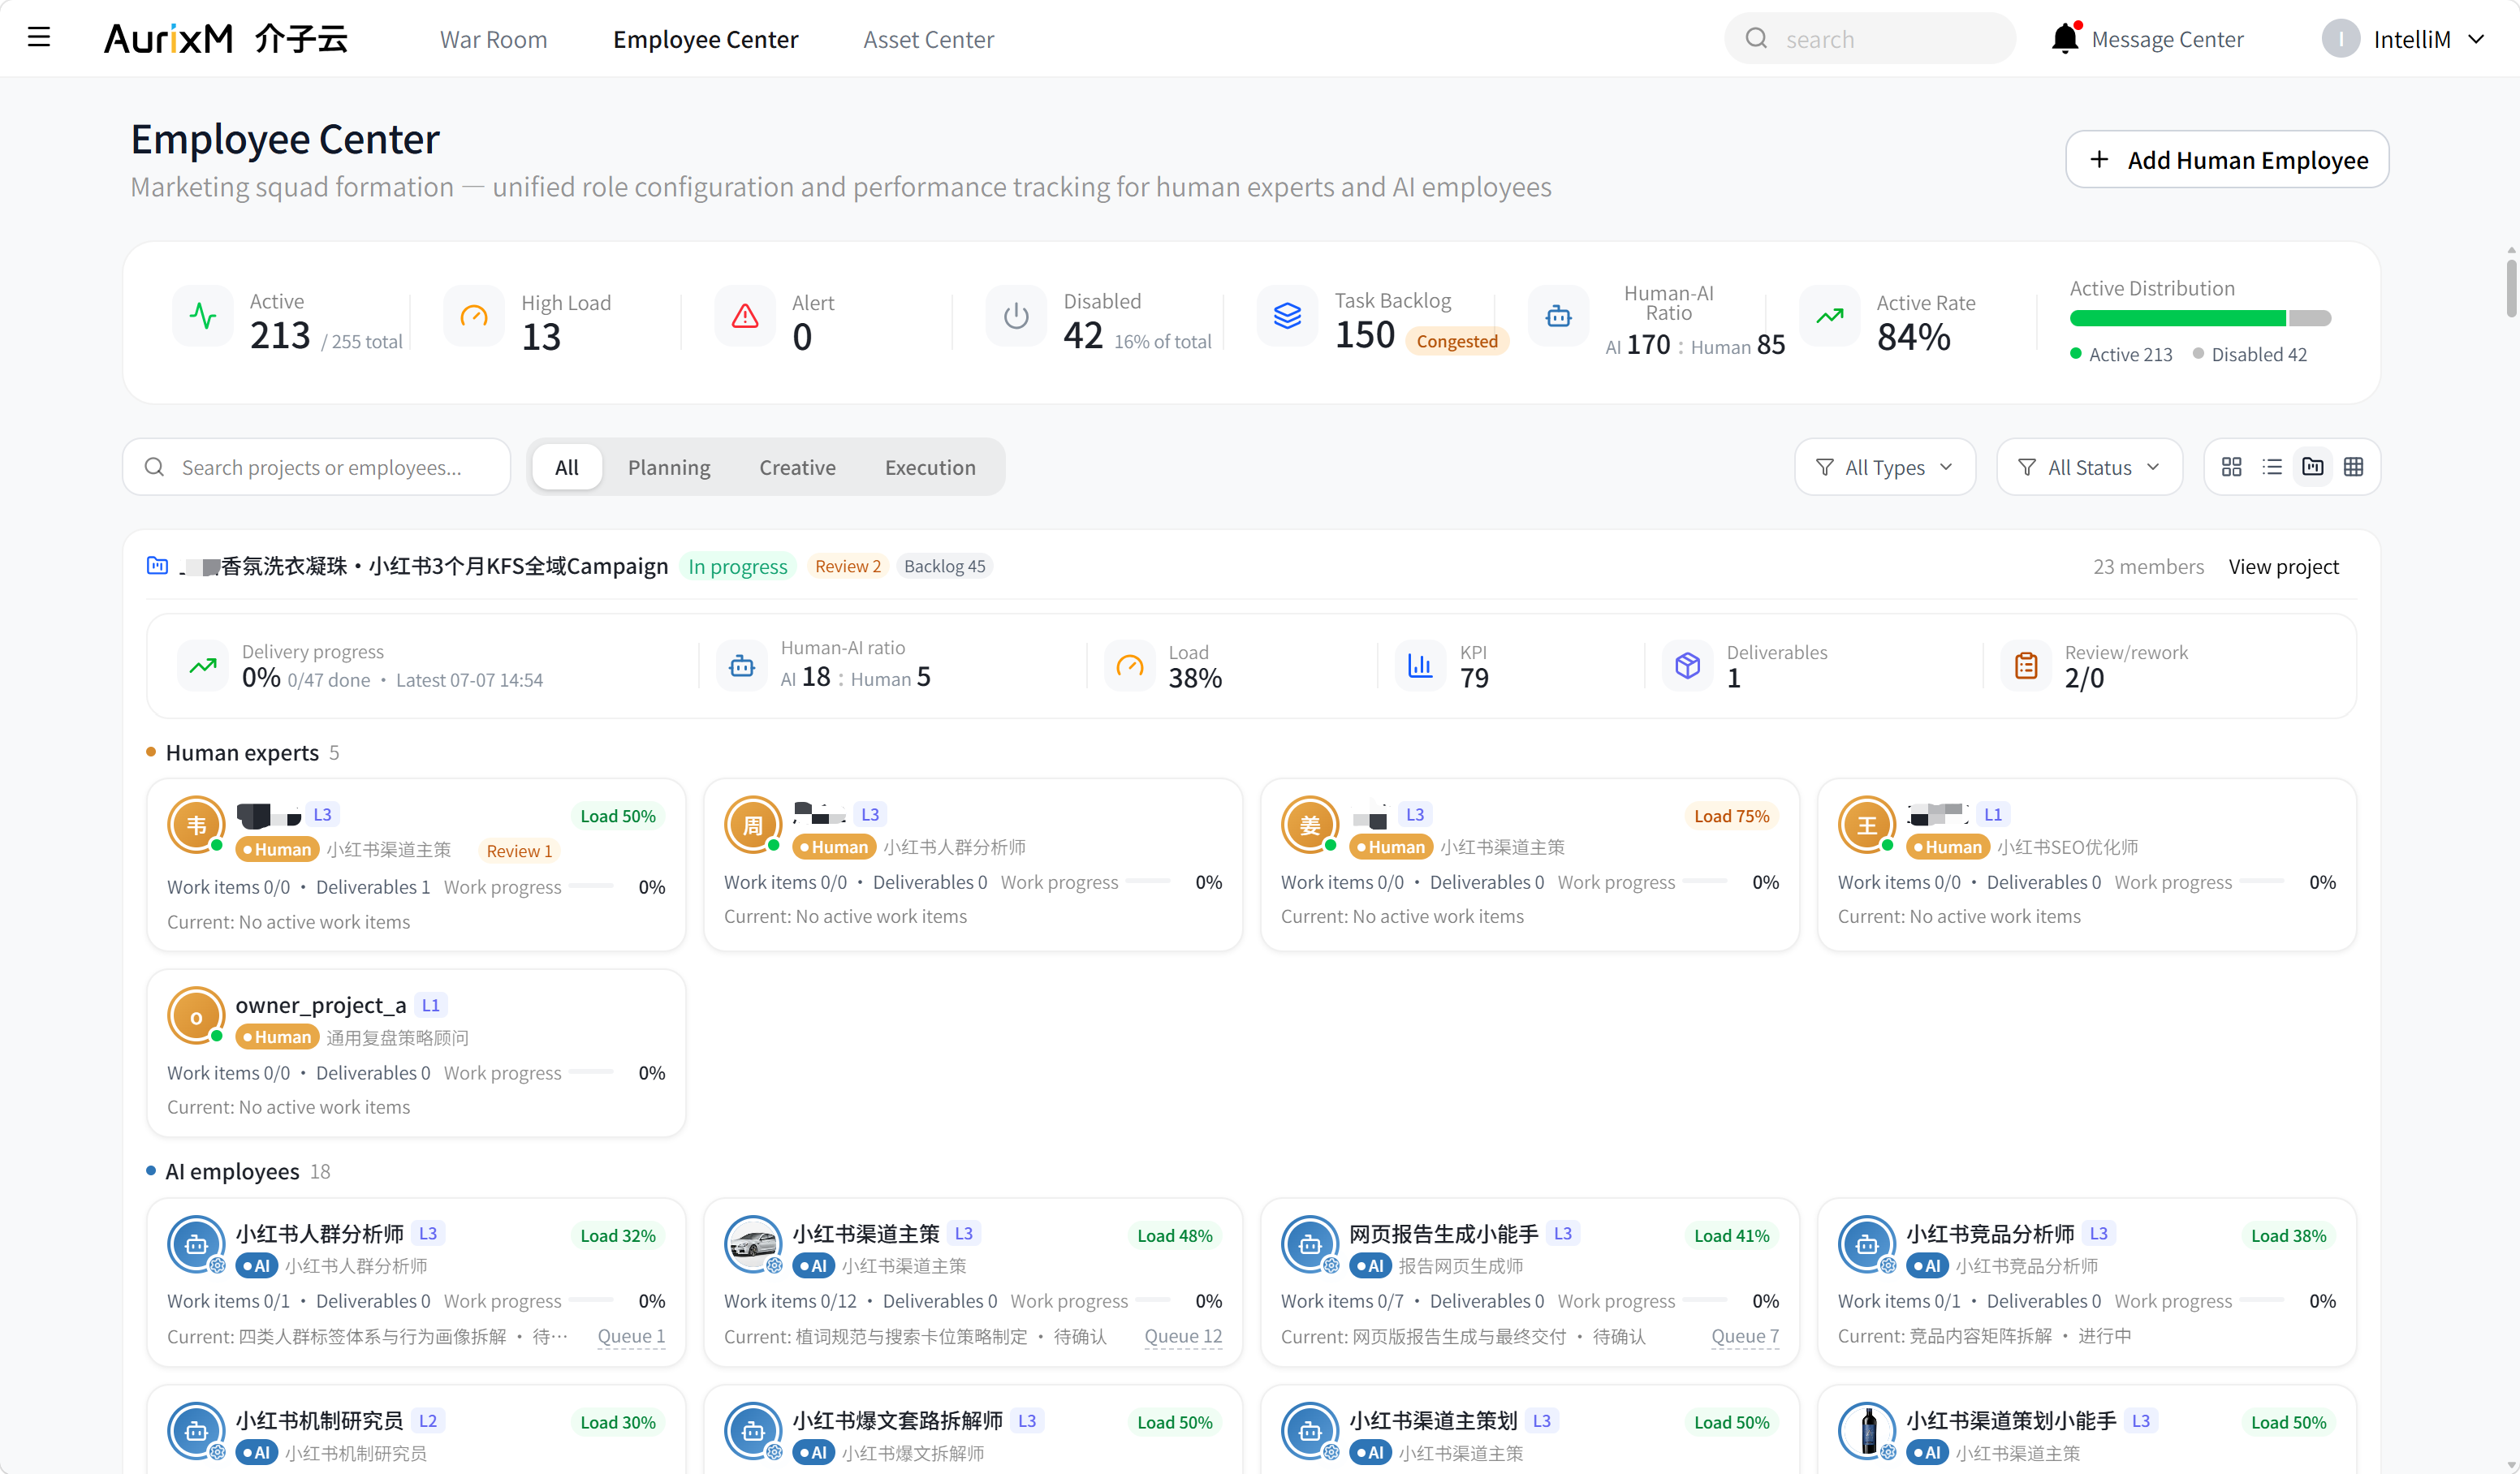The image size is (2520, 1474).
Task: Click the page vertical scrollbar
Action: tap(2510, 288)
